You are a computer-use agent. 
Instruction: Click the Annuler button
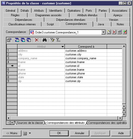point(80,133)
